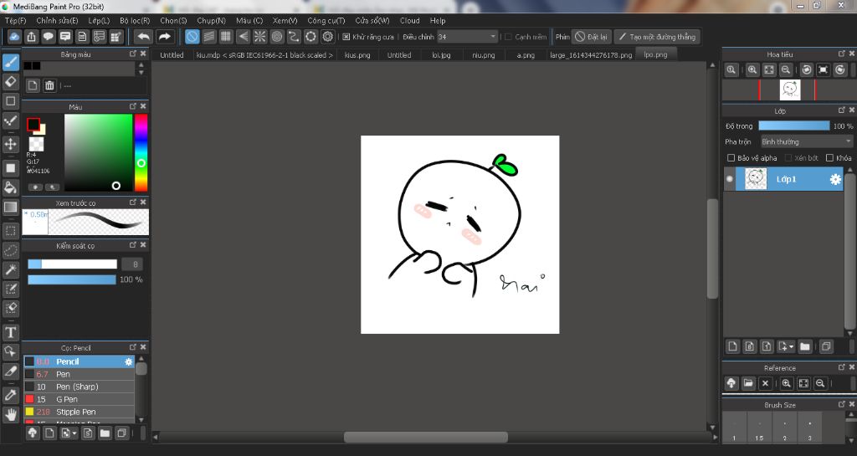This screenshot has height=456, width=857.
Task: Select the Stipple Pen brush
Action: [x=79, y=412]
